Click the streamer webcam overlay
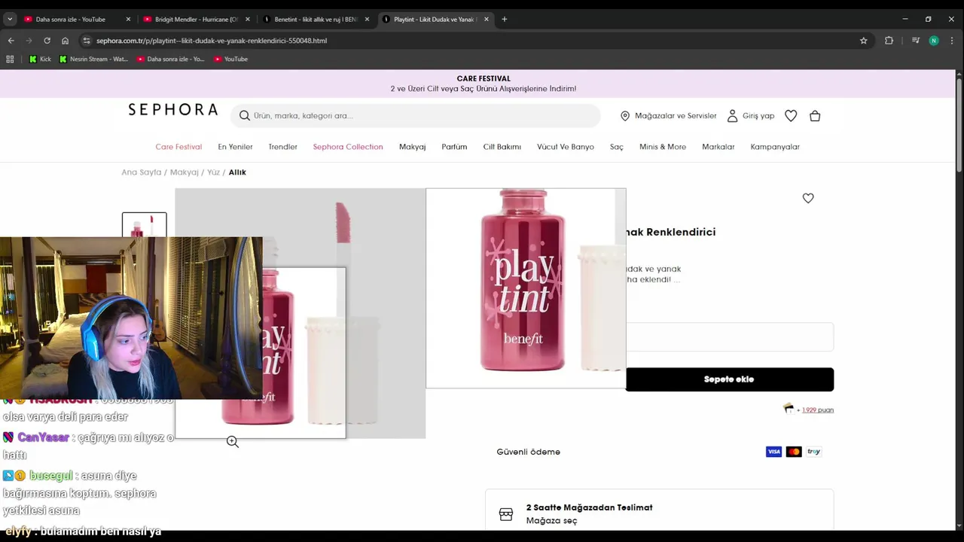 click(131, 318)
